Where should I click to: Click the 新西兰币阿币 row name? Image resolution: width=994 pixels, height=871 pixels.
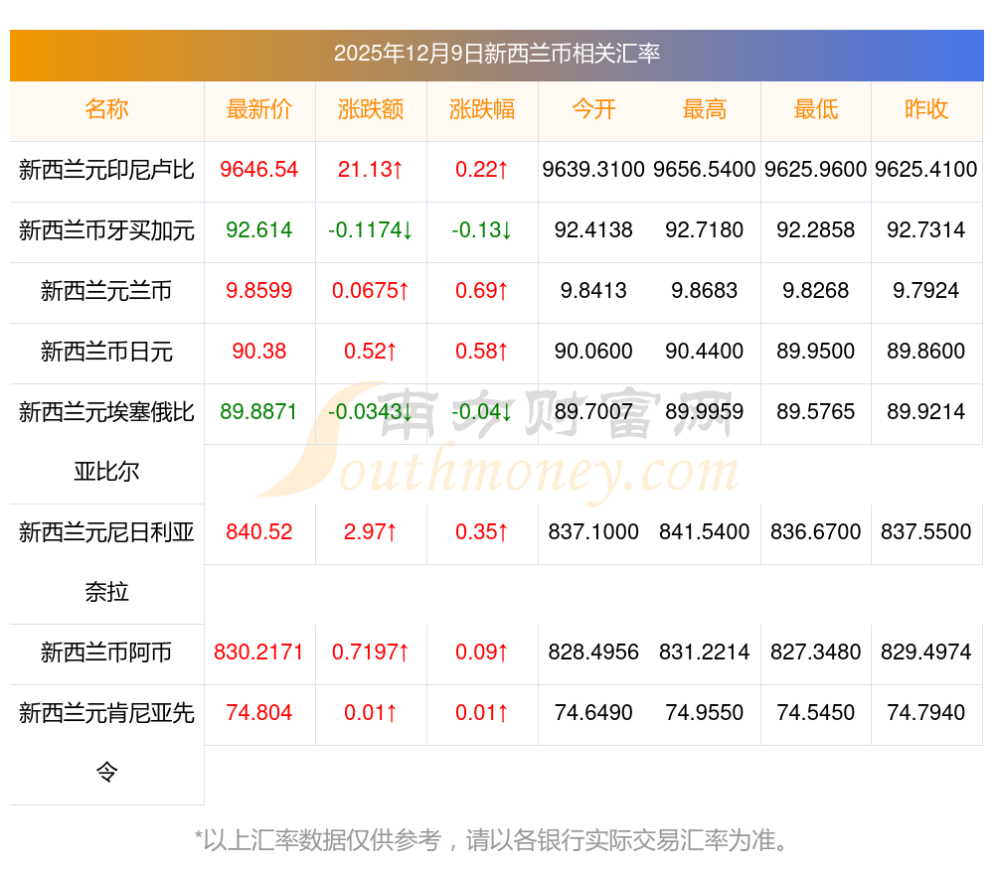106,653
